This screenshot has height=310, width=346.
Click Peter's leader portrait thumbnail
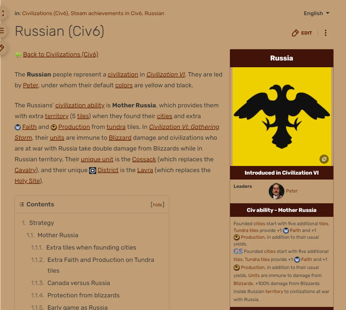(276, 191)
